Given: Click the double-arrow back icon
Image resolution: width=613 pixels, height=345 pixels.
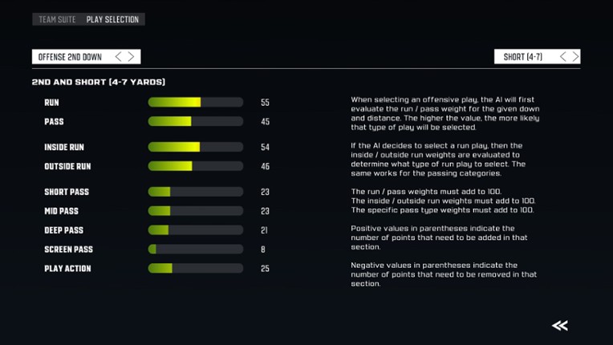Looking at the screenshot, I should tap(560, 325).
